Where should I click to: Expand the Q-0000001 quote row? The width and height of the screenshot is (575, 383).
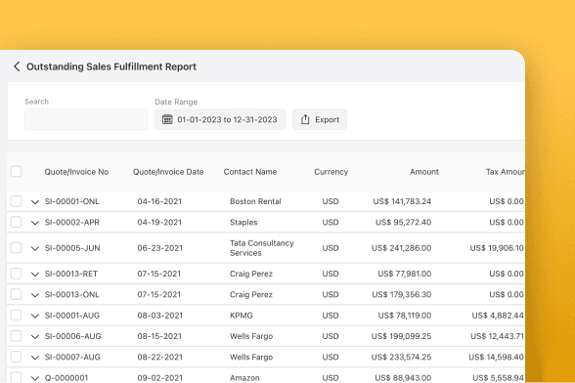click(35, 378)
